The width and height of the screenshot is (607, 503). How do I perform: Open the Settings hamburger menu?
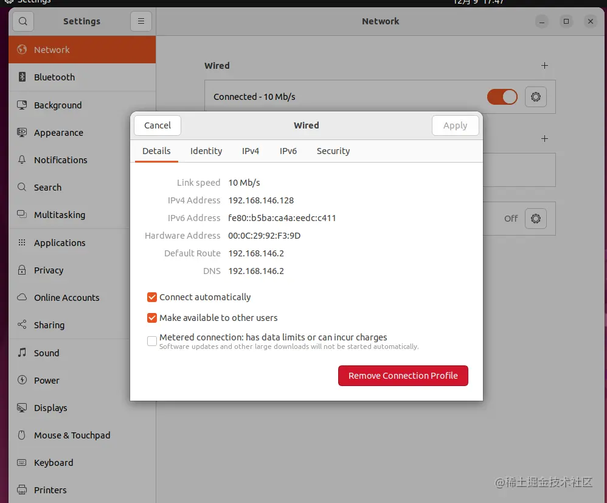click(141, 21)
